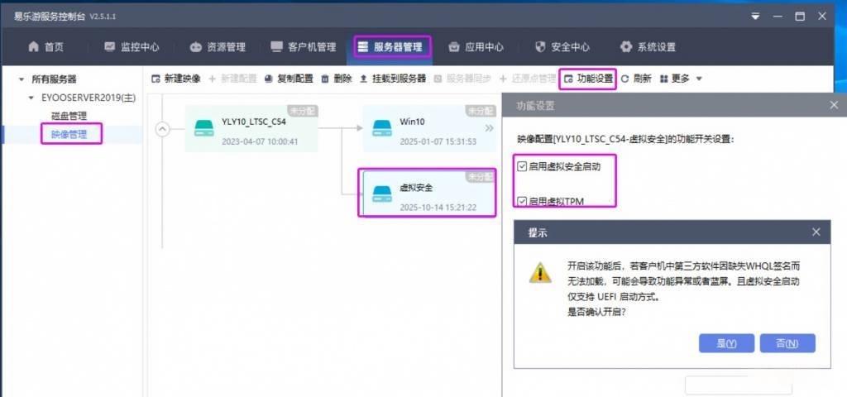The image size is (847, 397).
Task: Click the Win10 disk icon
Action: 382,128
